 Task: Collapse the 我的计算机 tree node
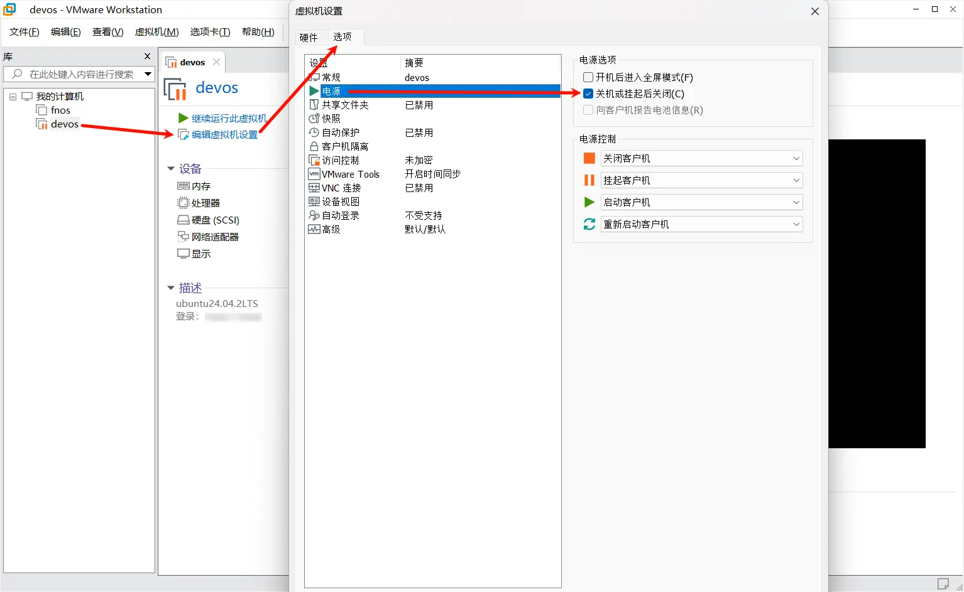pos(13,97)
